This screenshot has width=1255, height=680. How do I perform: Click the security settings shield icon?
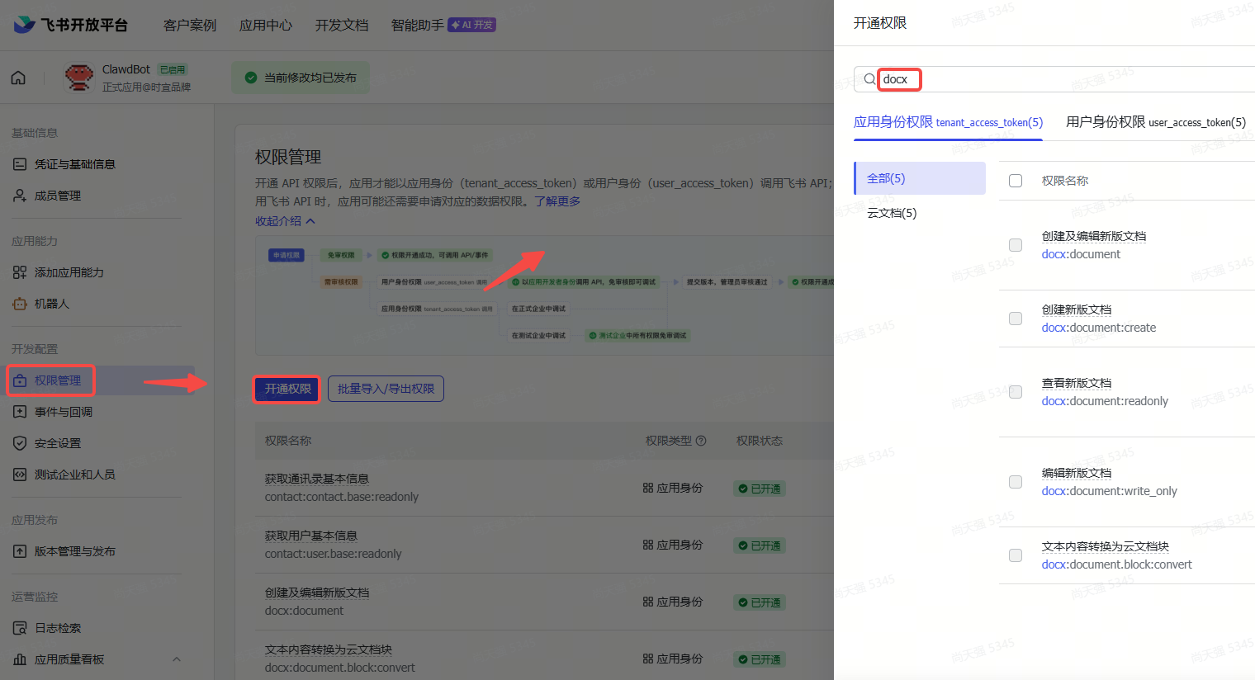(20, 443)
